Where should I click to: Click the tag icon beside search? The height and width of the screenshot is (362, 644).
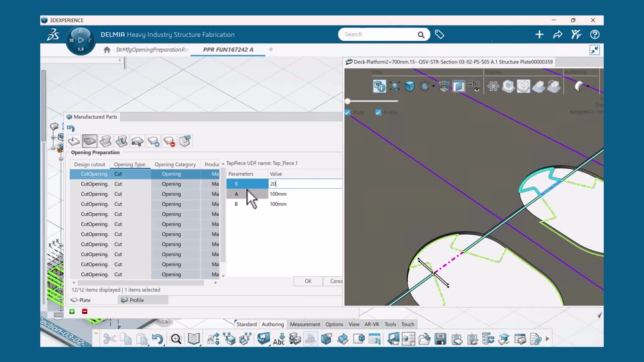pos(439,34)
